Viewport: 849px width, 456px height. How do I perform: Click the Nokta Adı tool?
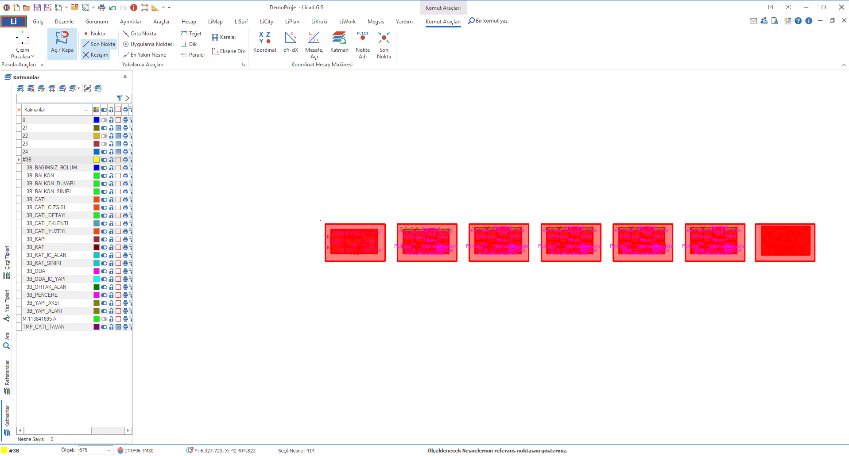363,45
